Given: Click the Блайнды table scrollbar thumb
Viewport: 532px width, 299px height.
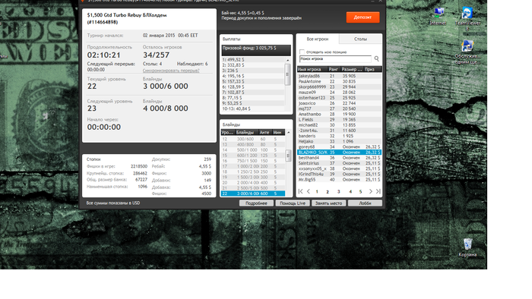Looking at the screenshot, I should [288, 156].
